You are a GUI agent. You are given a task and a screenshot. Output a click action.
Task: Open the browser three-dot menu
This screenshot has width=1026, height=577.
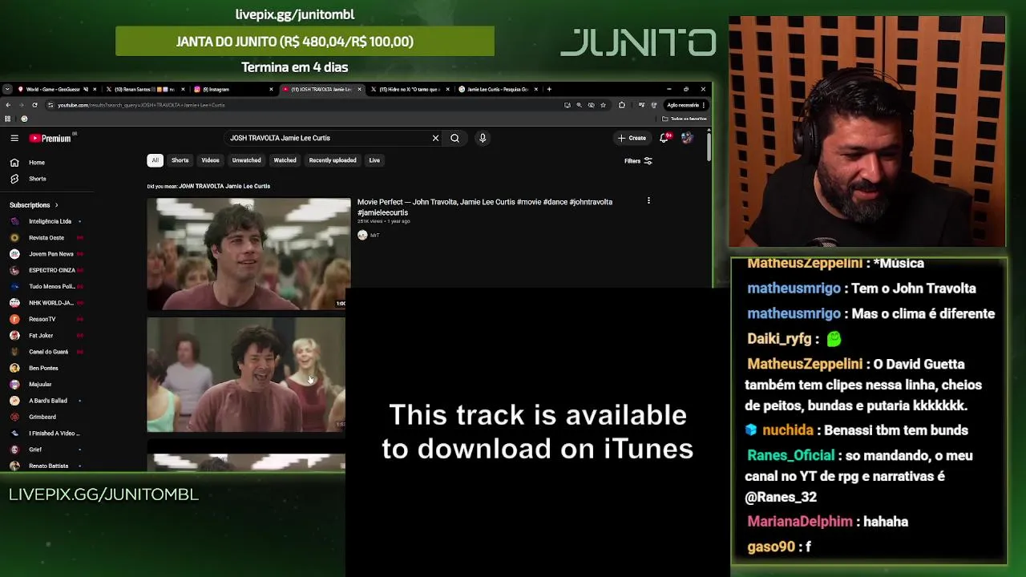pyautogui.click(x=704, y=105)
